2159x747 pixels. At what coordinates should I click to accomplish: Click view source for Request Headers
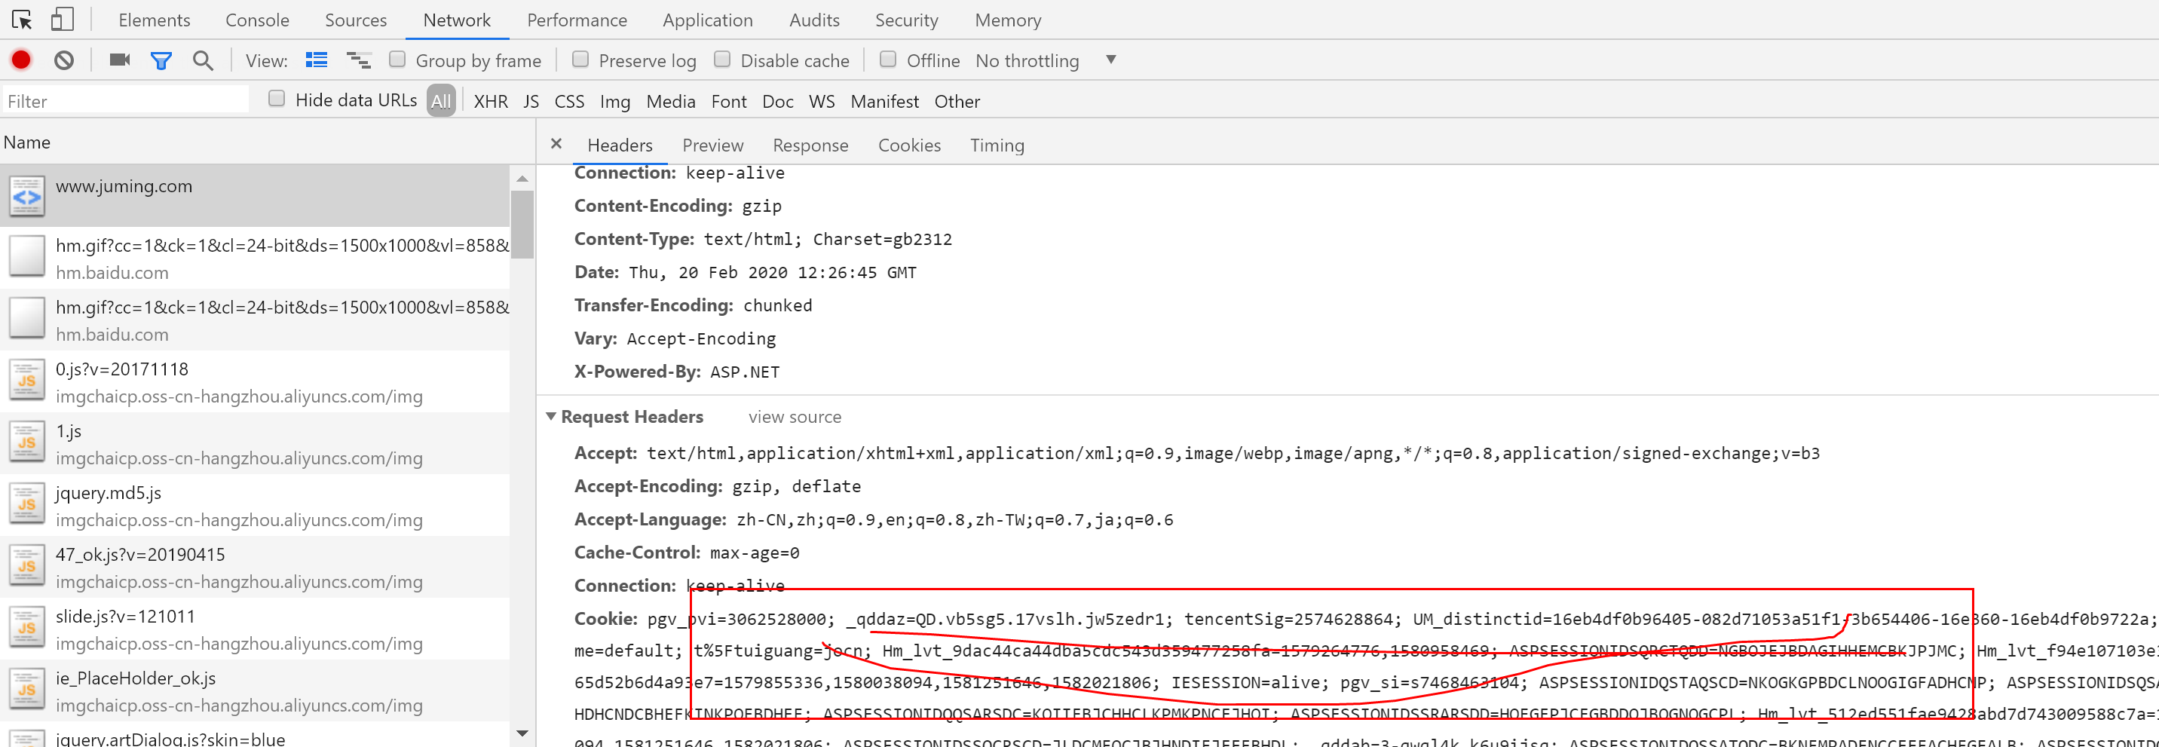click(x=795, y=418)
